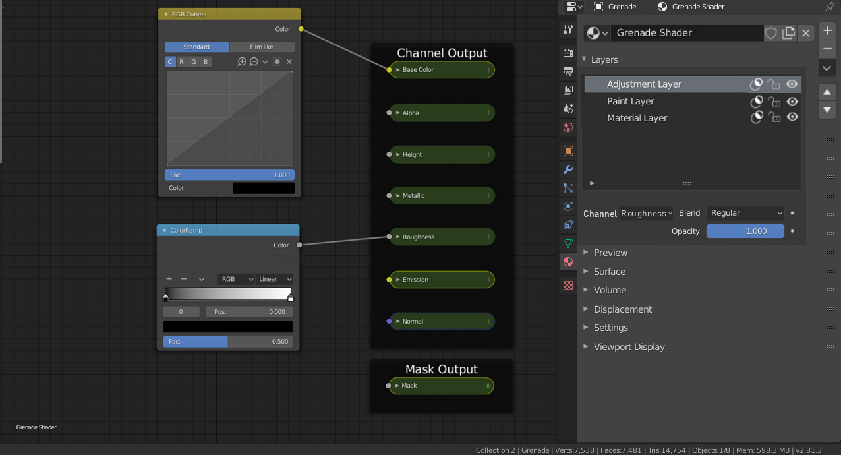Delete curve point with X in RGB Curves
The height and width of the screenshot is (455, 841).
click(289, 61)
